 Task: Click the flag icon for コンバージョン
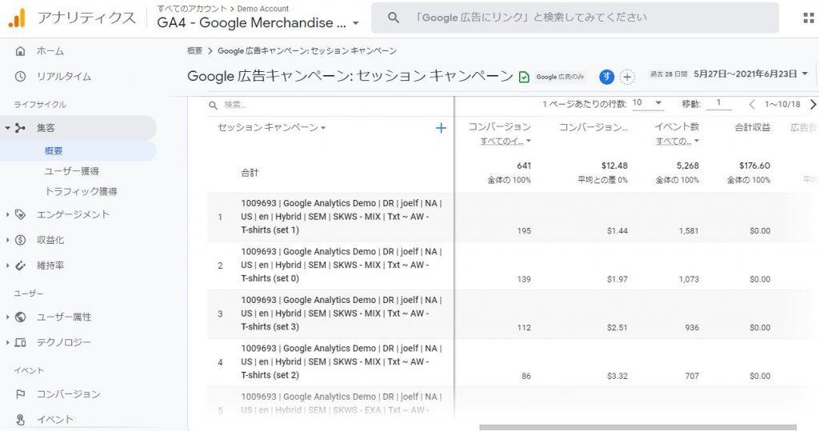20,394
